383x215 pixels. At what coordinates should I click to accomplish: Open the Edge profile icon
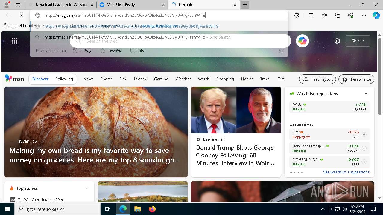7,5
